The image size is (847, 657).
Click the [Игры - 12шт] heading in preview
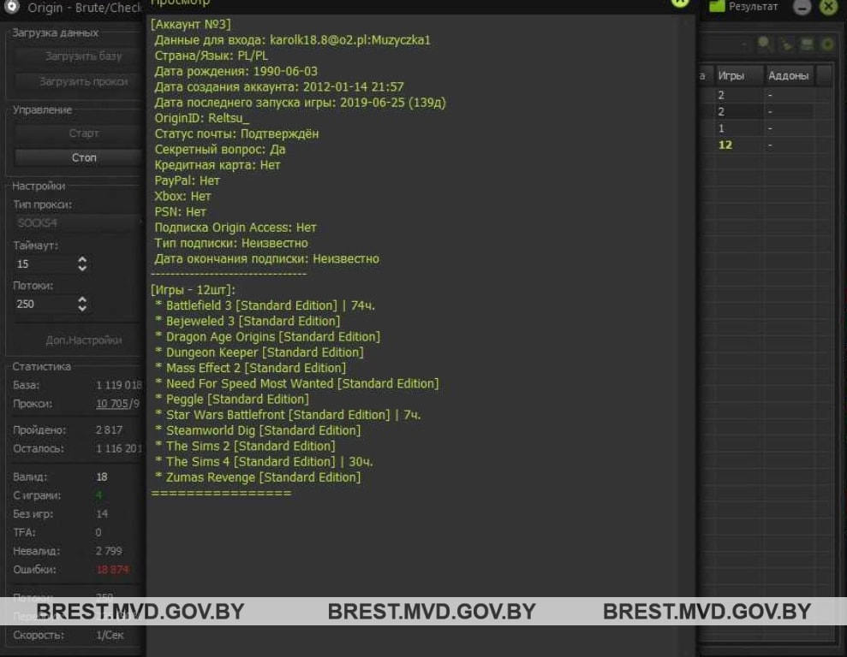pyautogui.click(x=194, y=290)
